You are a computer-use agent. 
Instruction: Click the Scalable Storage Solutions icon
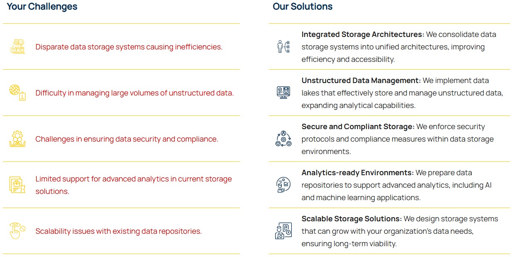tap(283, 231)
